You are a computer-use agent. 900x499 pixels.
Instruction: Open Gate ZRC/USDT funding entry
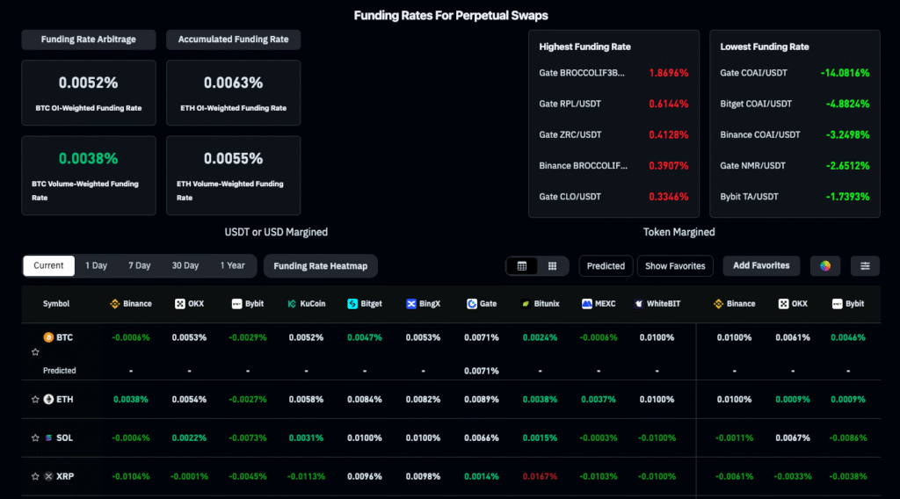pyautogui.click(x=613, y=134)
